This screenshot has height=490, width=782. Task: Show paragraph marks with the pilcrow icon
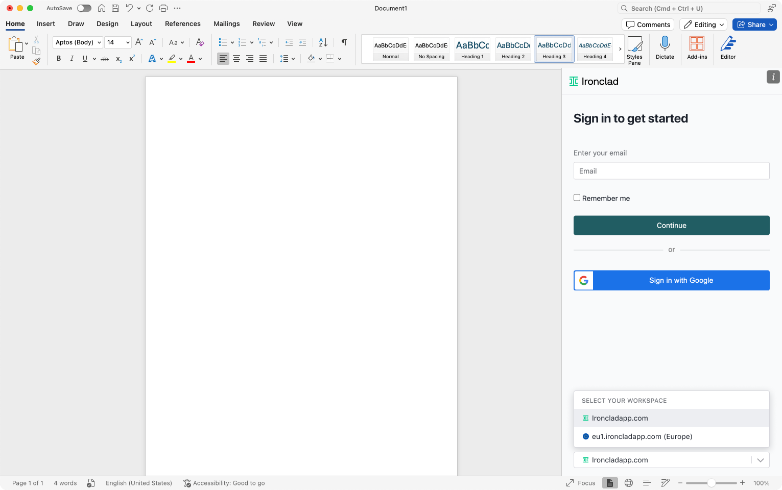click(x=344, y=42)
